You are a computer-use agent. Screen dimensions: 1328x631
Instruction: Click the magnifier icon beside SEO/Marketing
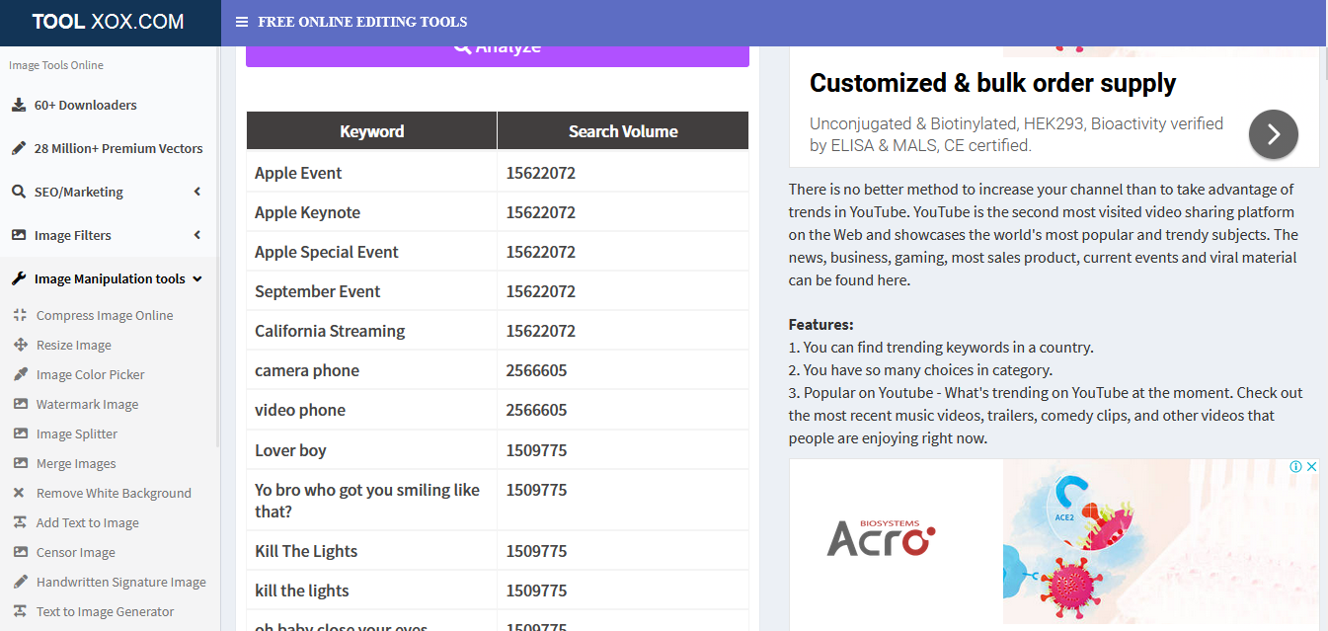click(x=19, y=192)
